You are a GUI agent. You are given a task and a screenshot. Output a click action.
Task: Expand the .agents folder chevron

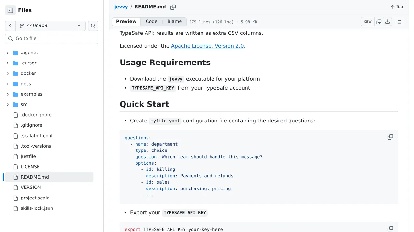(8, 53)
